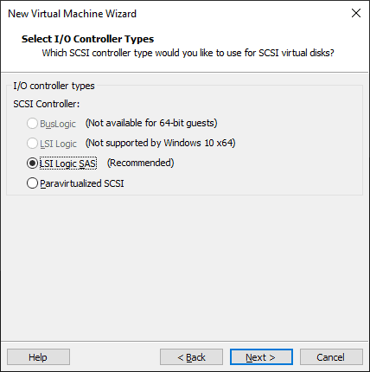Viewport: 370px width, 372px height.
Task: Click the (Recommended) note beside LSI Logic SAS
Action: [141, 163]
